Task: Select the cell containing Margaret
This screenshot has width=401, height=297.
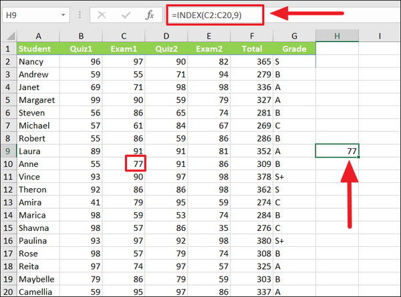Action: [38, 100]
